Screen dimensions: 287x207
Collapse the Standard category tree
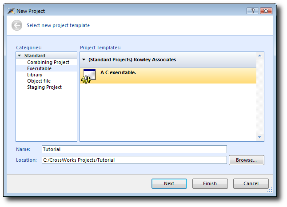tap(20, 56)
